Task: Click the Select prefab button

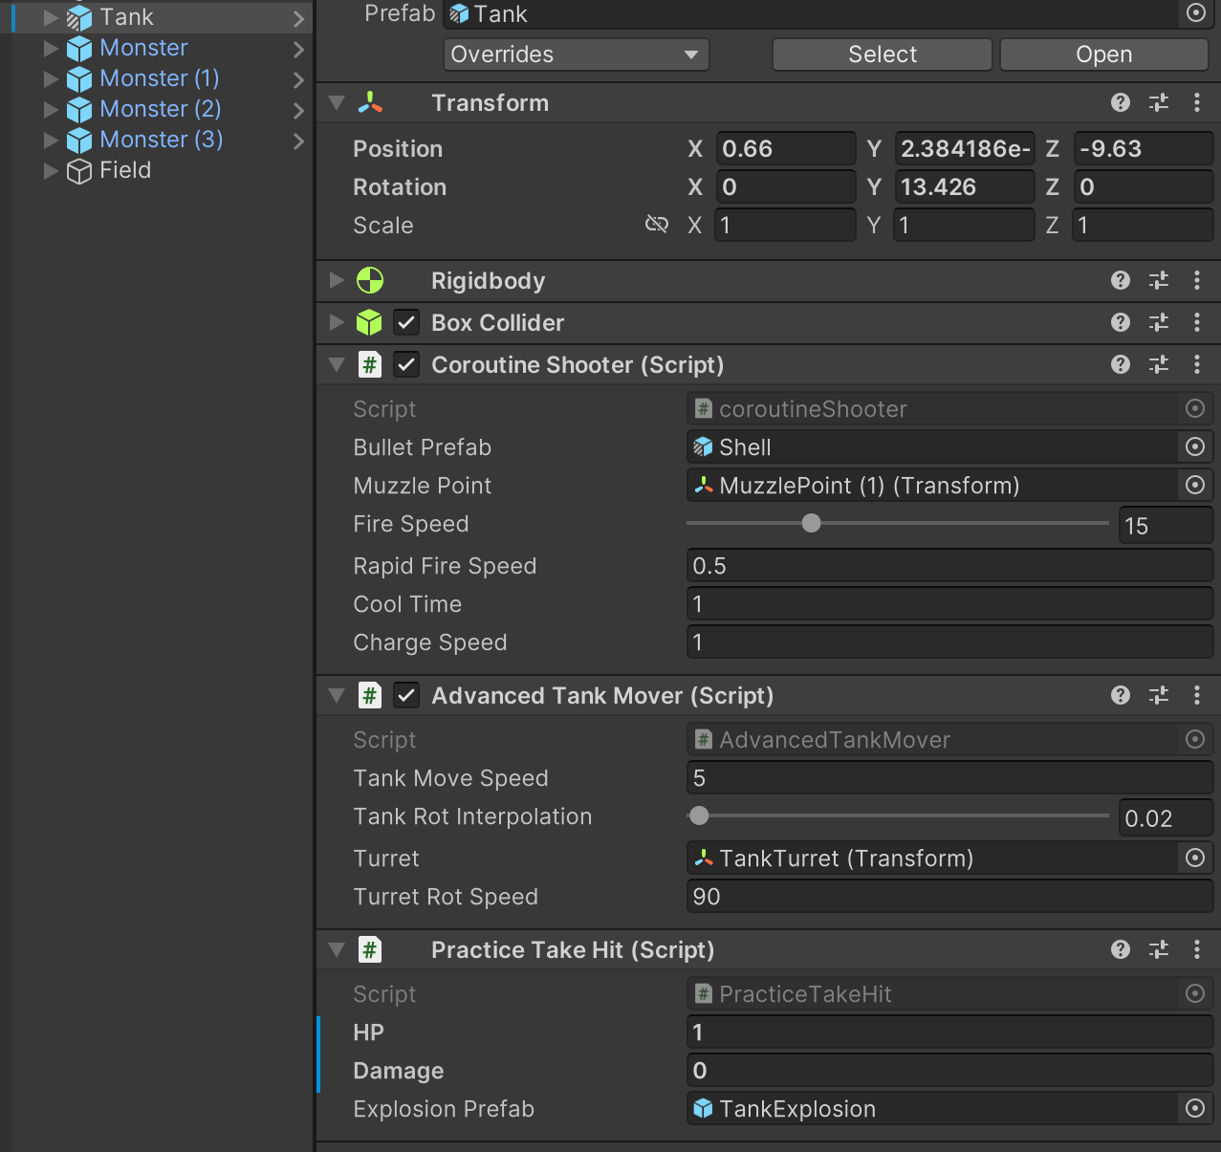Action: tap(882, 54)
